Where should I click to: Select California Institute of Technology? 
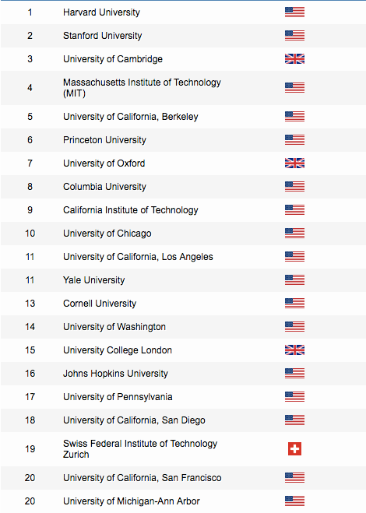point(131,210)
